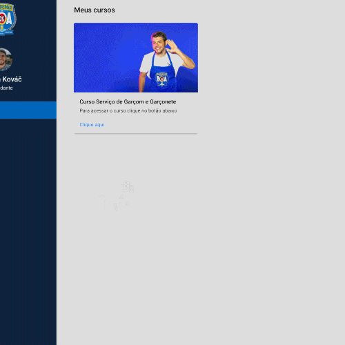Click the 'Para acessar o curso' description text
Image resolution: width=345 pixels, height=345 pixels.
[x=128, y=111]
